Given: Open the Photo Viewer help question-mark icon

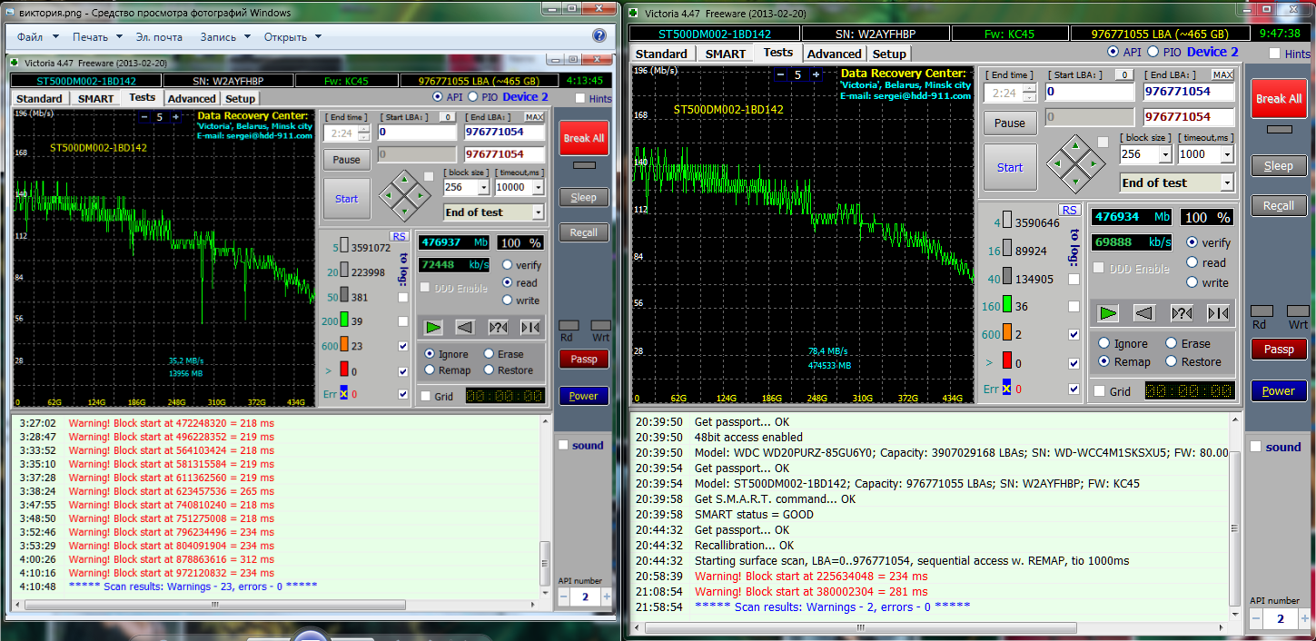Looking at the screenshot, I should [x=599, y=36].
